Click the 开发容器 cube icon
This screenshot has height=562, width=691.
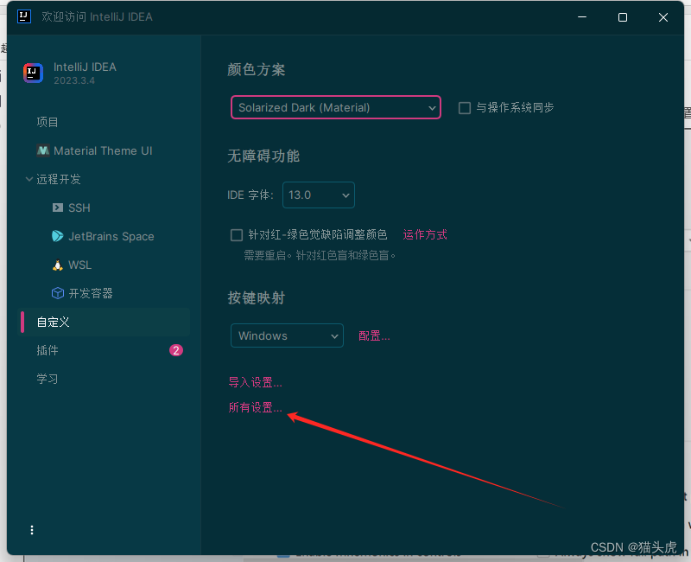[58, 293]
